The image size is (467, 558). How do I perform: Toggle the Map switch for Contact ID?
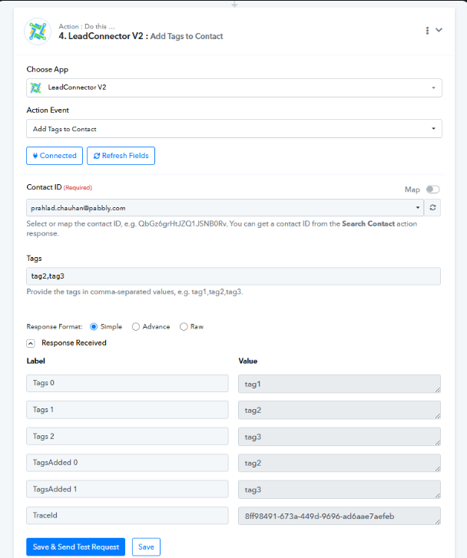tap(432, 190)
